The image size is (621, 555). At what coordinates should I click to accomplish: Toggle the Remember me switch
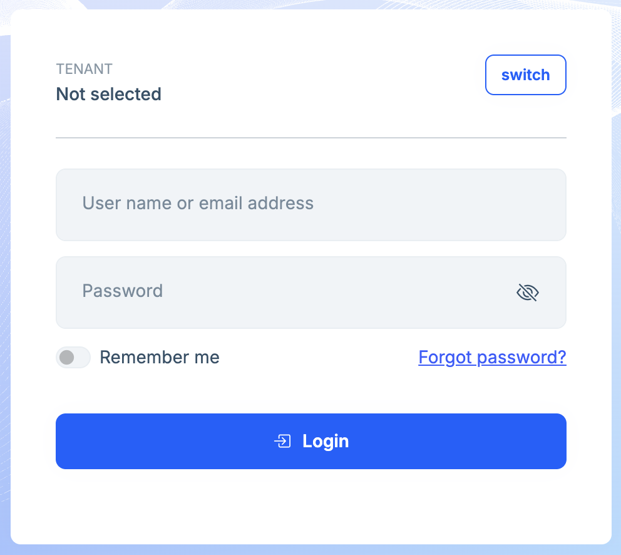coord(73,358)
